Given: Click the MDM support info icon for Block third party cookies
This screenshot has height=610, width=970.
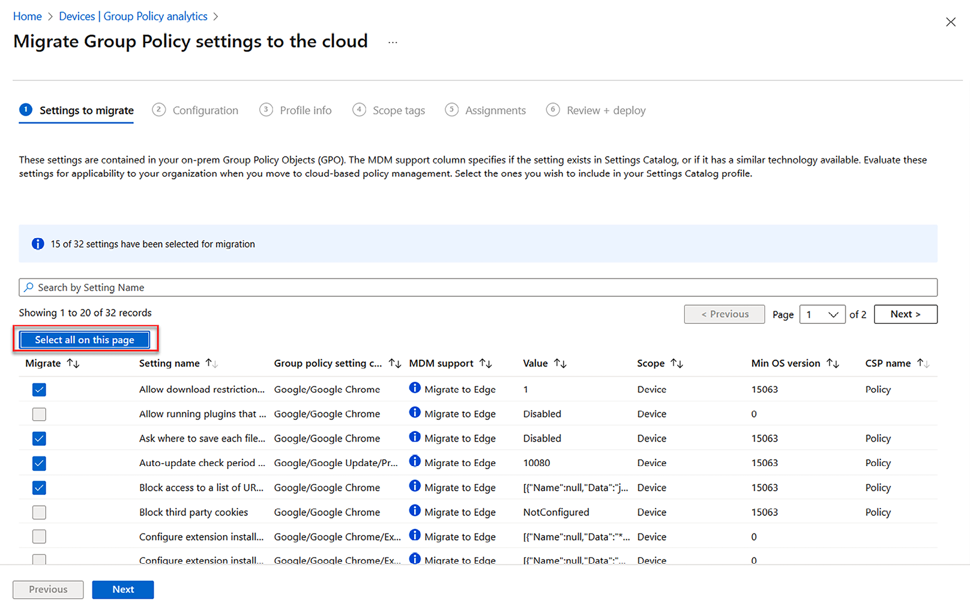Looking at the screenshot, I should point(414,511).
